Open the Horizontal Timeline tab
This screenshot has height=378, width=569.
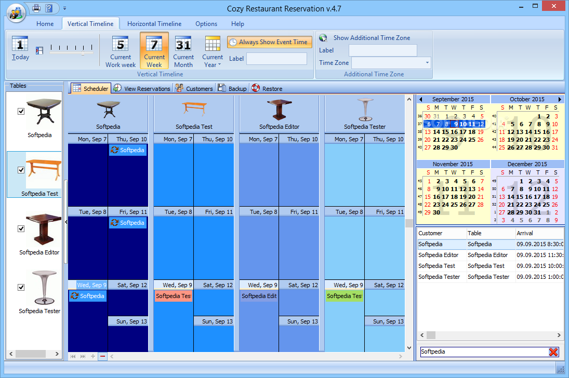(x=154, y=23)
